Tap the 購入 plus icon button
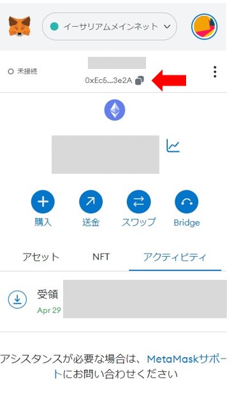 (43, 202)
